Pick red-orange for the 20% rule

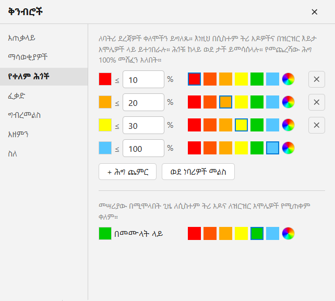coord(210,102)
